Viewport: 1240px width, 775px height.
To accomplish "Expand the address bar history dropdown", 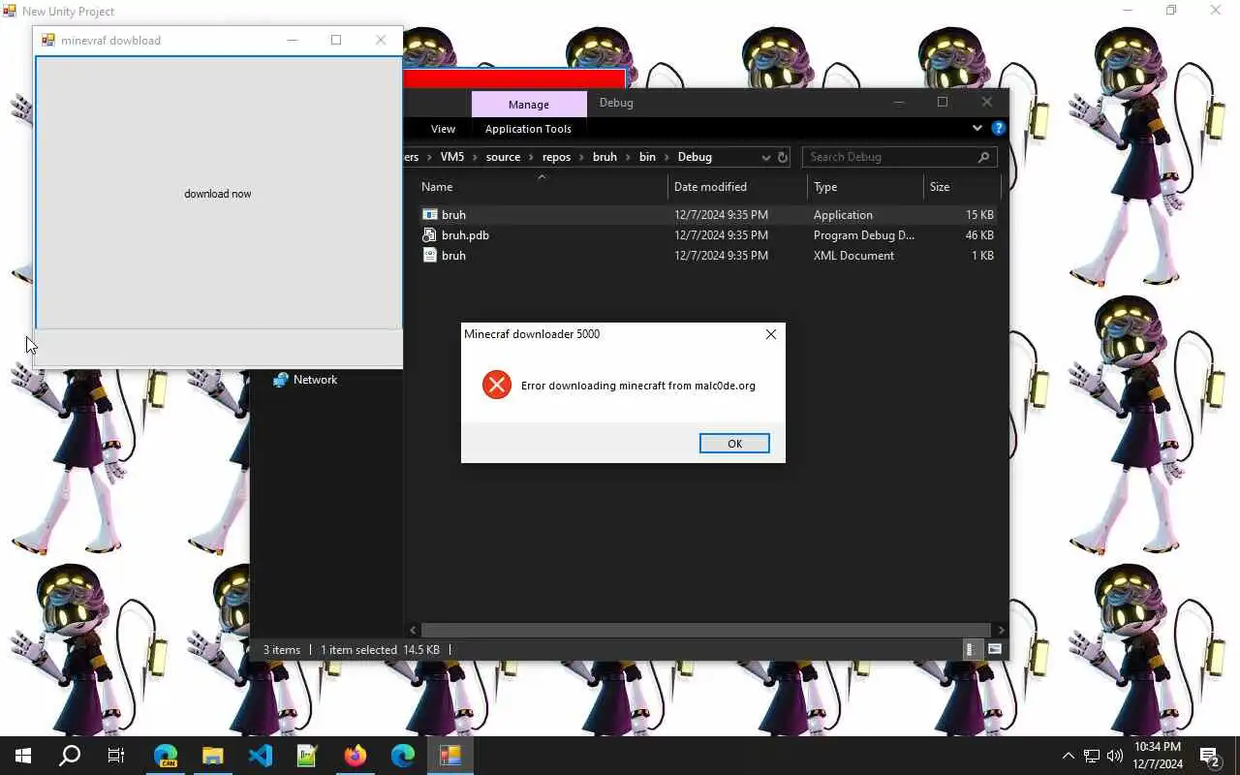I will click(765, 157).
